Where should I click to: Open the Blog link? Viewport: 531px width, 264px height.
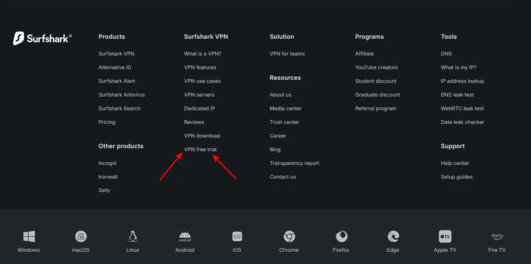[x=275, y=149]
